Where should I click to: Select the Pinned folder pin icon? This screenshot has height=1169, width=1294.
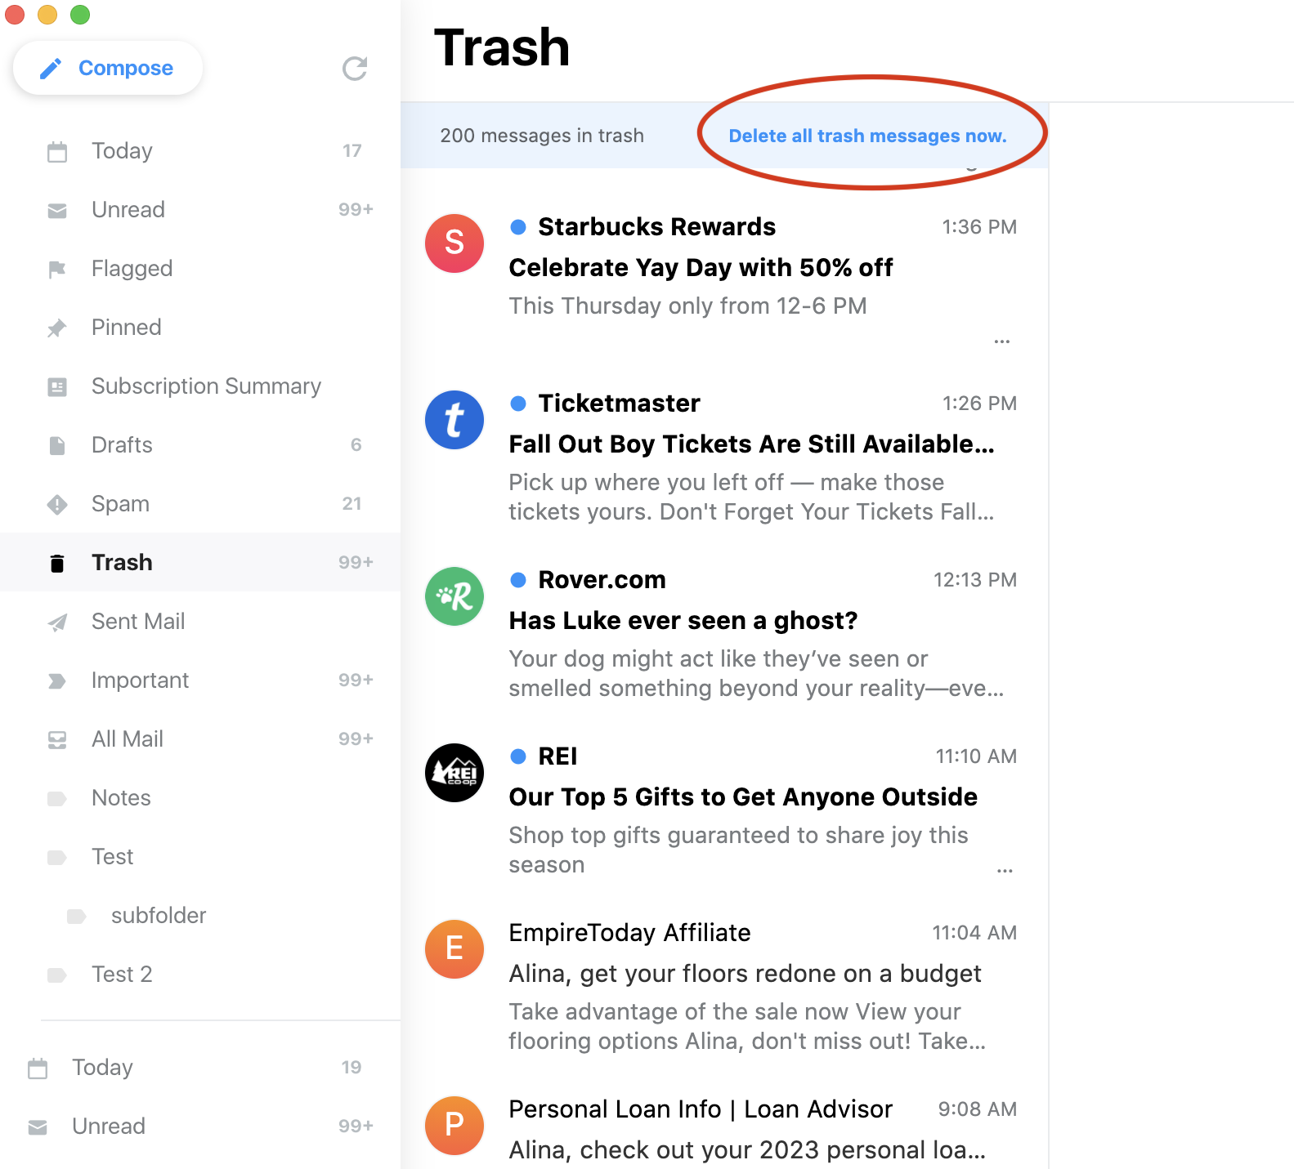pos(57,328)
